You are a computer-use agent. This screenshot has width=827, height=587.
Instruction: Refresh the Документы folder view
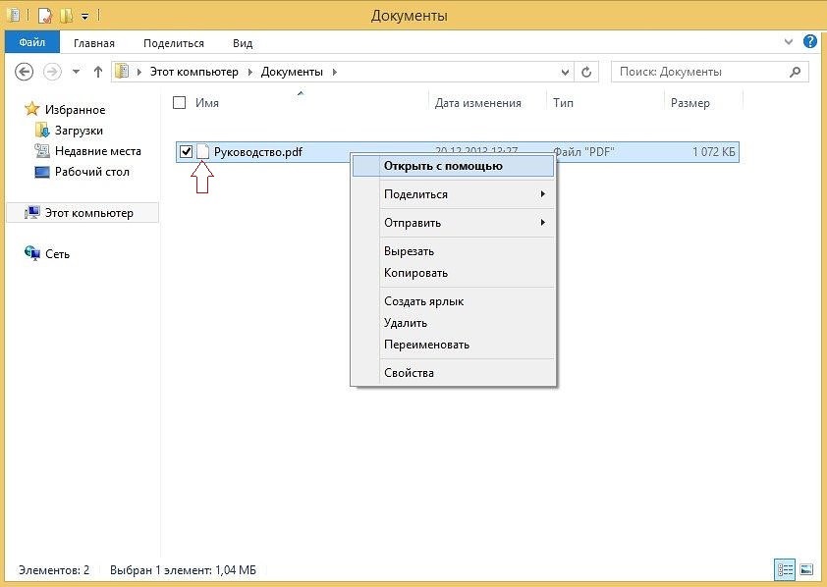point(586,72)
